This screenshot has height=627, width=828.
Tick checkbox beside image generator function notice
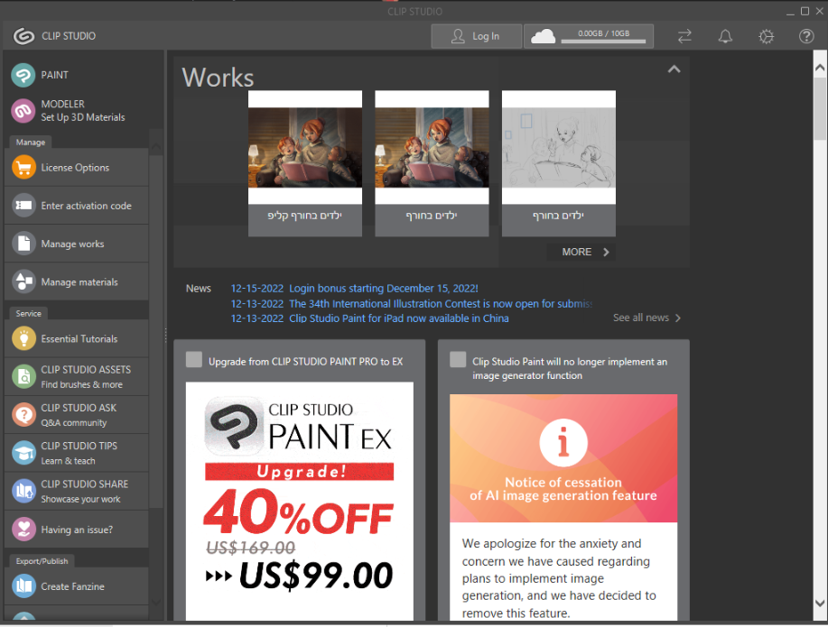pos(458,359)
